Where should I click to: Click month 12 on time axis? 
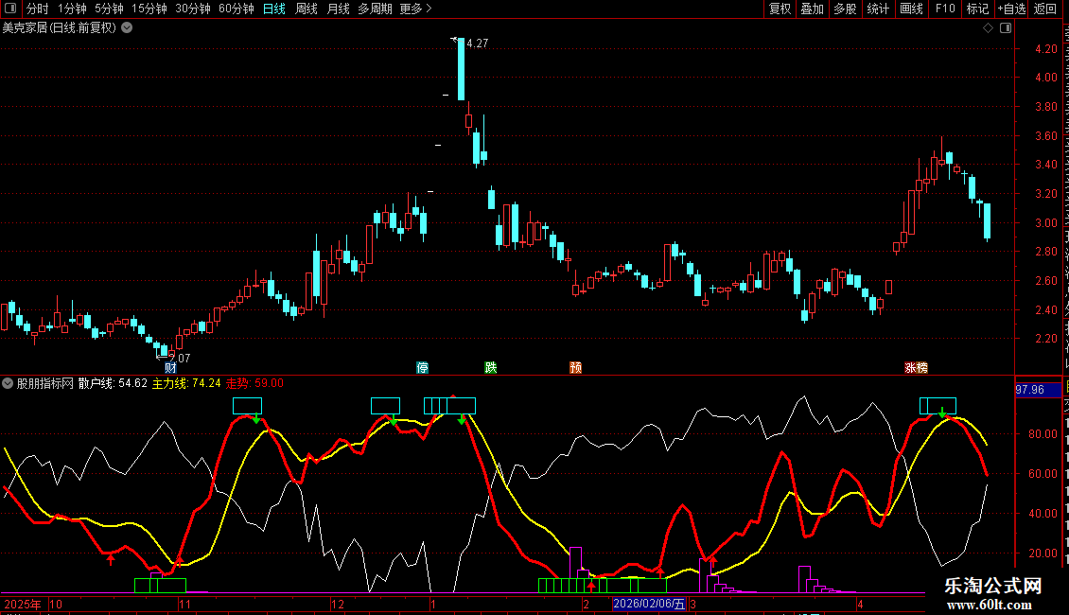338,604
